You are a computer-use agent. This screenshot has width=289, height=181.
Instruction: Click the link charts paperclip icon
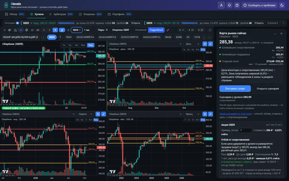pyautogui.click(x=62, y=30)
